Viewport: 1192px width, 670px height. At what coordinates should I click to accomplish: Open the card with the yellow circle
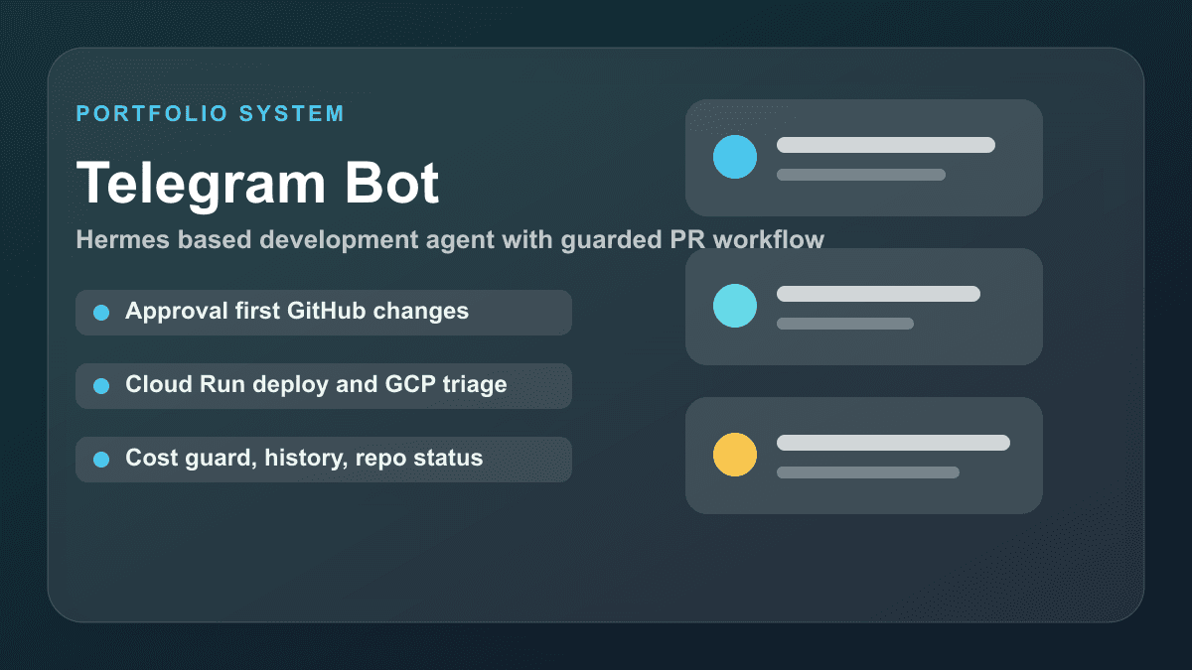coord(864,456)
